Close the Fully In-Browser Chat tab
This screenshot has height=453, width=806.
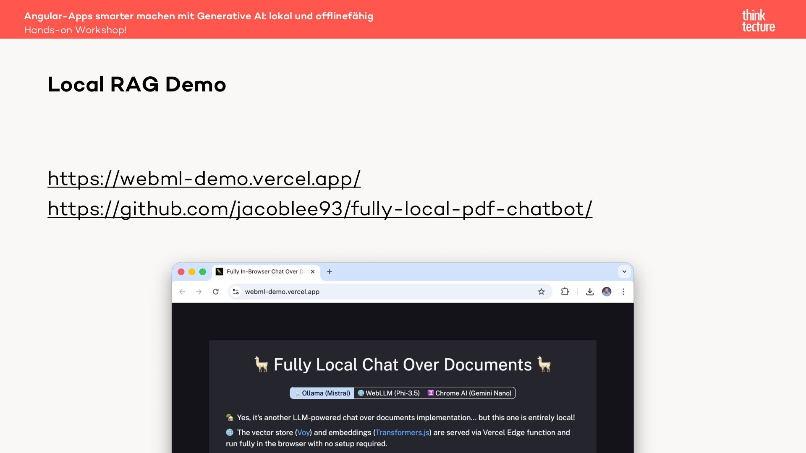(x=313, y=271)
